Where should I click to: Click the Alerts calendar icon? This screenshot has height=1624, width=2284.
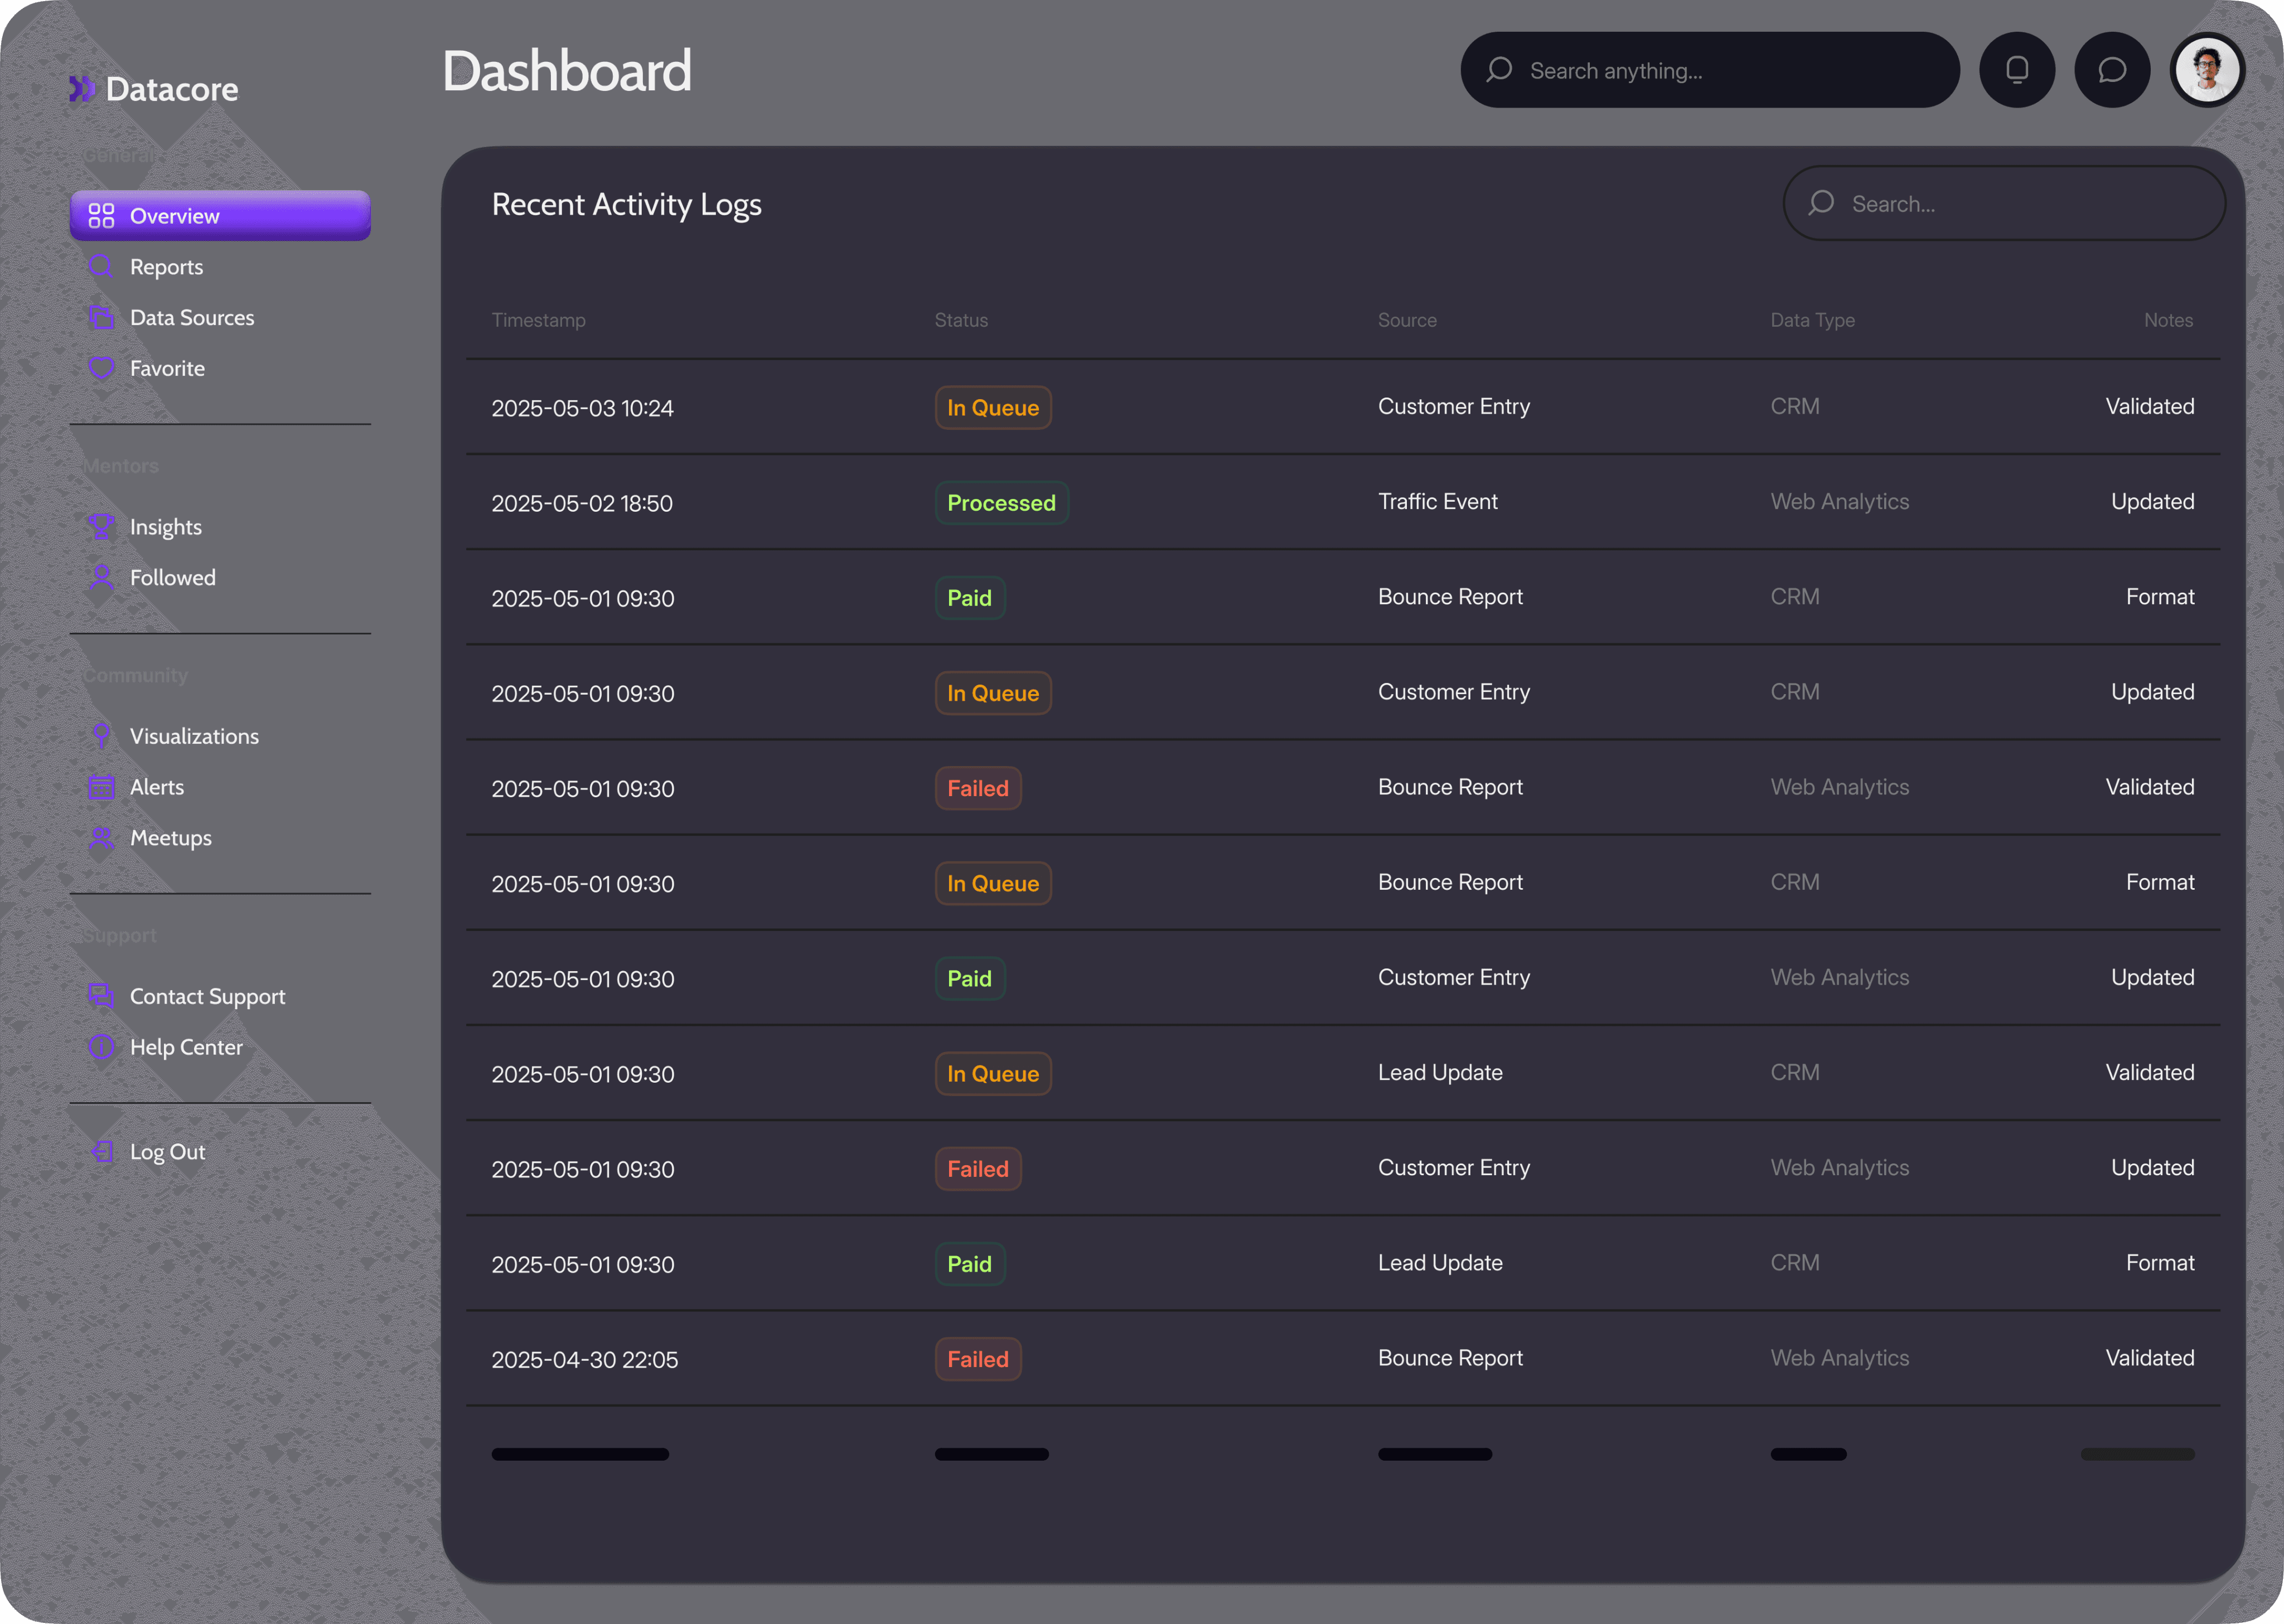(101, 787)
